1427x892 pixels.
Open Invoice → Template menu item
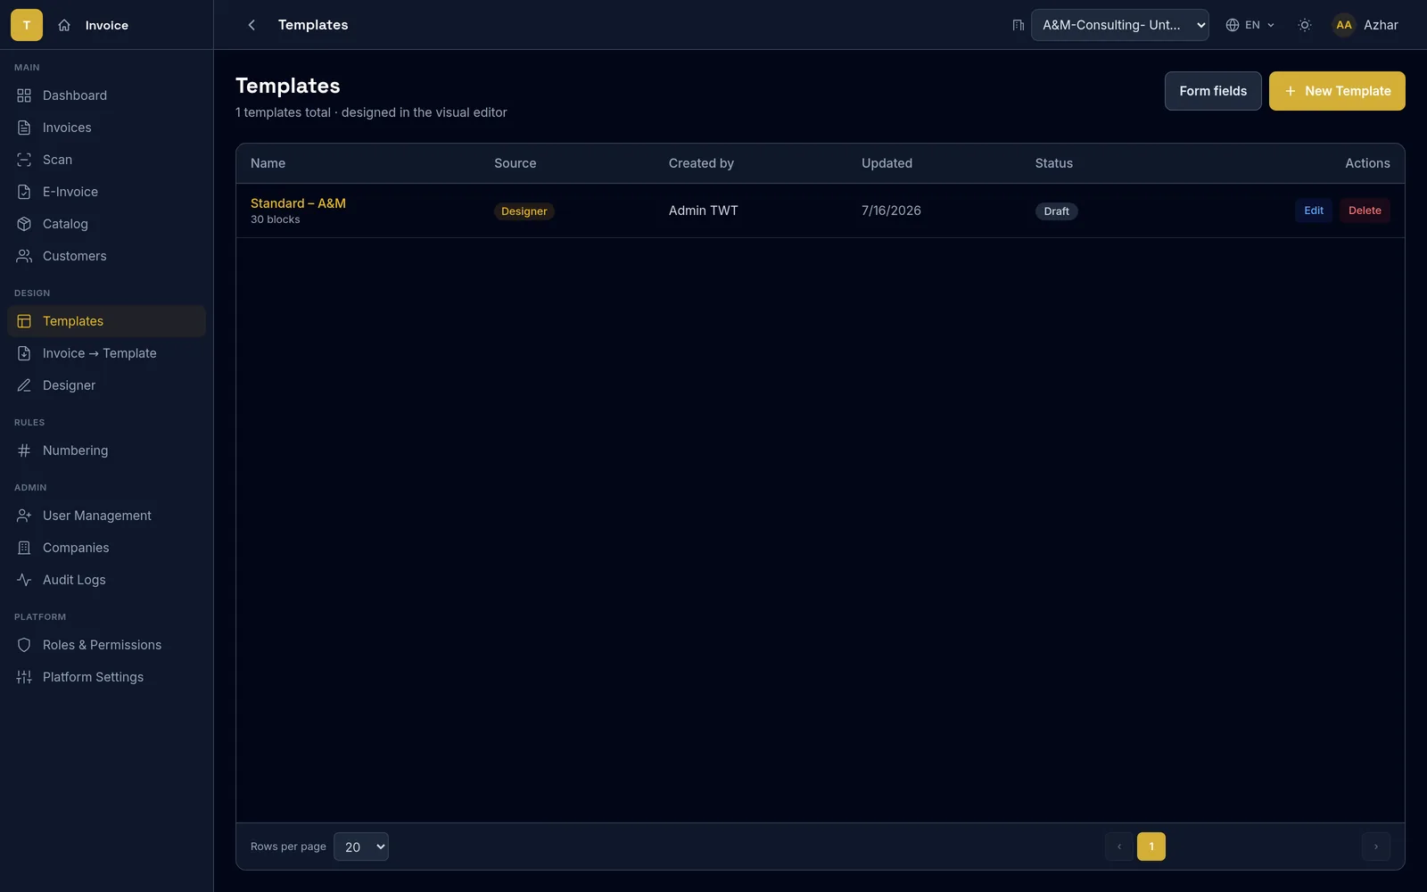coord(106,353)
